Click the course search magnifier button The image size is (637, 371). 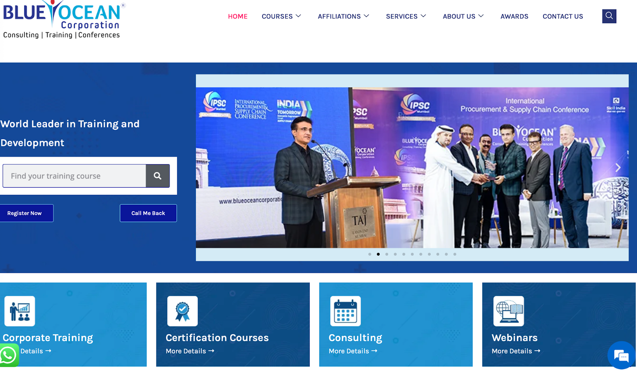(x=158, y=176)
